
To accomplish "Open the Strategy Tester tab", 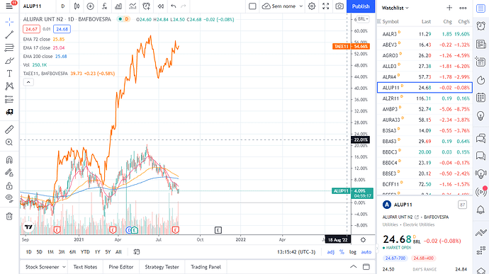I will pyautogui.click(x=162, y=267).
